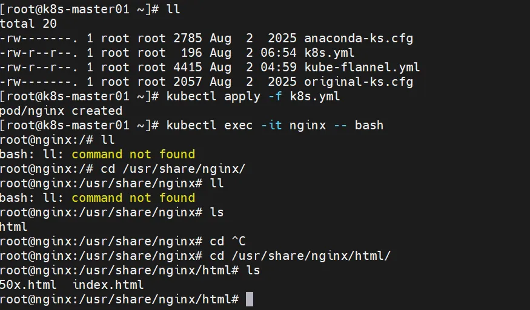Click the second yellow 'command not found' message
This screenshot has height=310, width=530.
133,198
